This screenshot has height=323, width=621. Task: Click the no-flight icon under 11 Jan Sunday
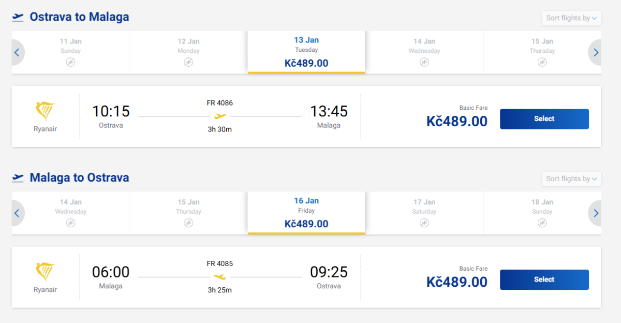point(71,62)
